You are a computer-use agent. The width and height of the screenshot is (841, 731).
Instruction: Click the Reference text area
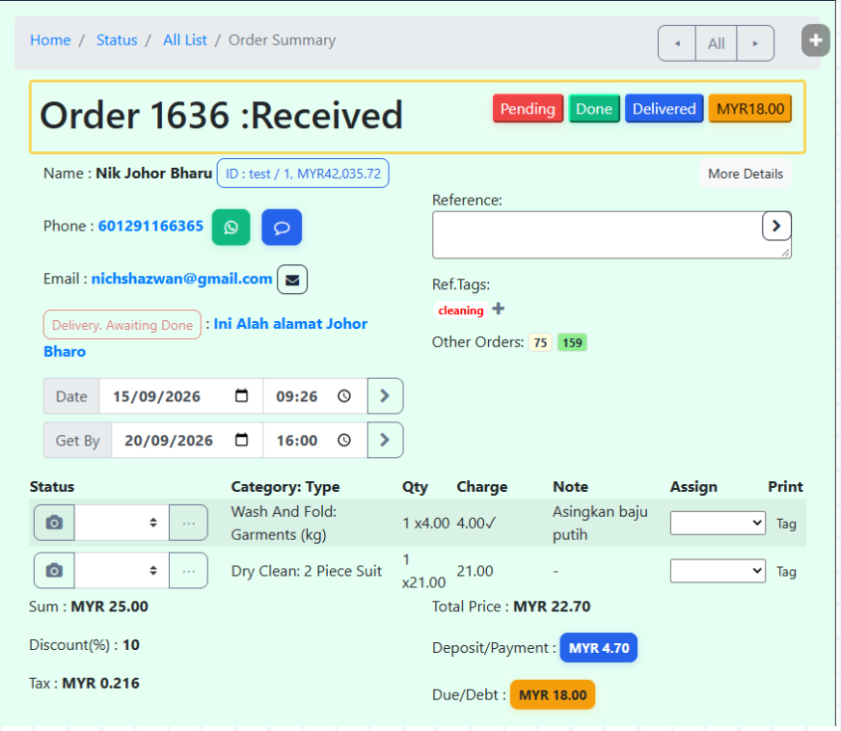(x=611, y=235)
